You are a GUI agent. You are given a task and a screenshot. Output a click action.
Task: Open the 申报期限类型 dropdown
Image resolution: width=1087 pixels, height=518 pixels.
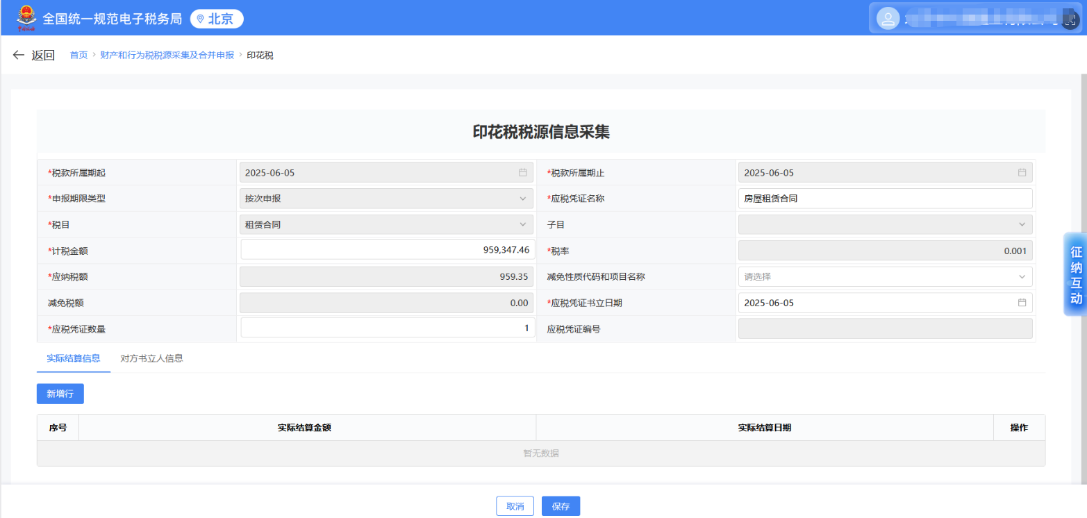pyautogui.click(x=523, y=198)
